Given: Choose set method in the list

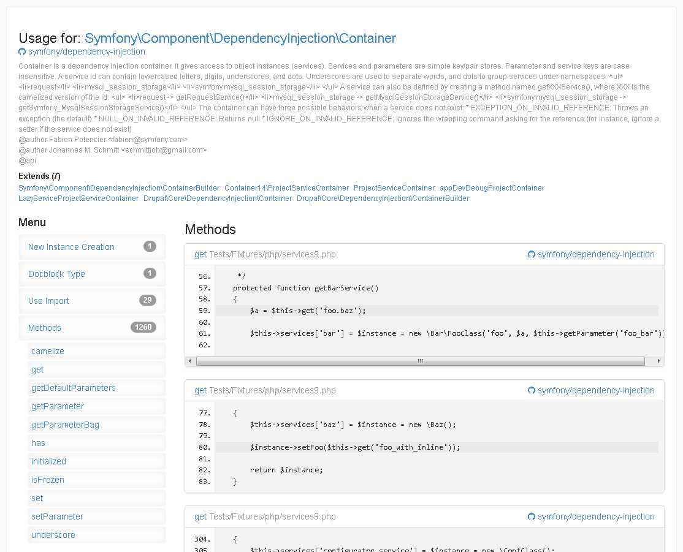Looking at the screenshot, I should click(97, 498).
